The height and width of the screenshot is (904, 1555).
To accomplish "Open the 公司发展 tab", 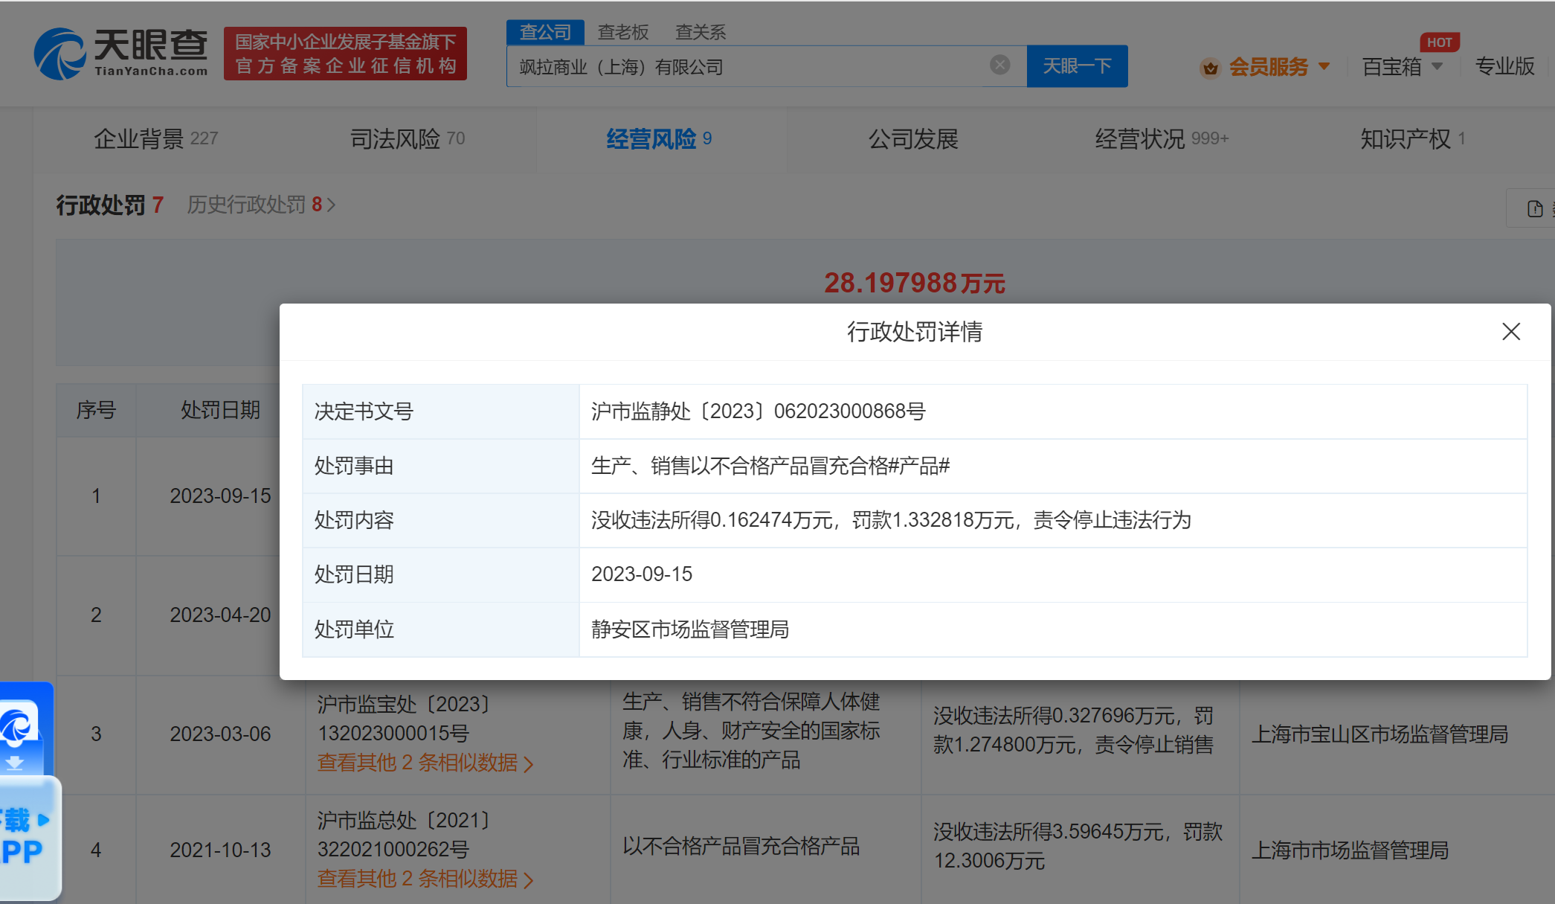I will tap(913, 139).
